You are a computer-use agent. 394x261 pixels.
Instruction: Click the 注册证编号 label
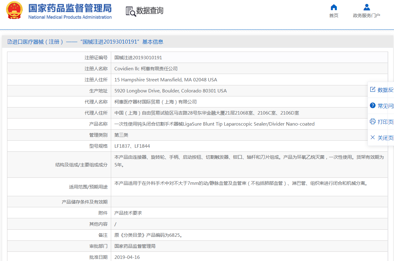click(x=96, y=57)
